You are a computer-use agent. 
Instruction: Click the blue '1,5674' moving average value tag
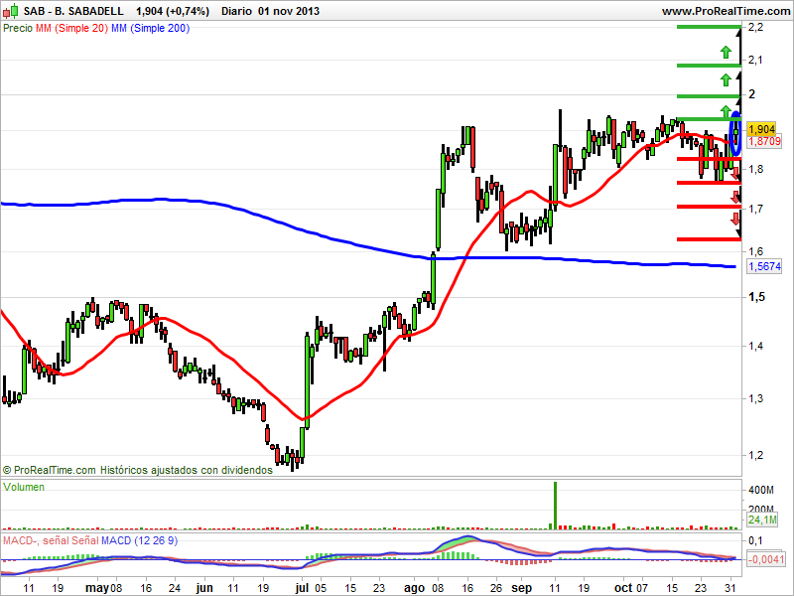(x=764, y=266)
